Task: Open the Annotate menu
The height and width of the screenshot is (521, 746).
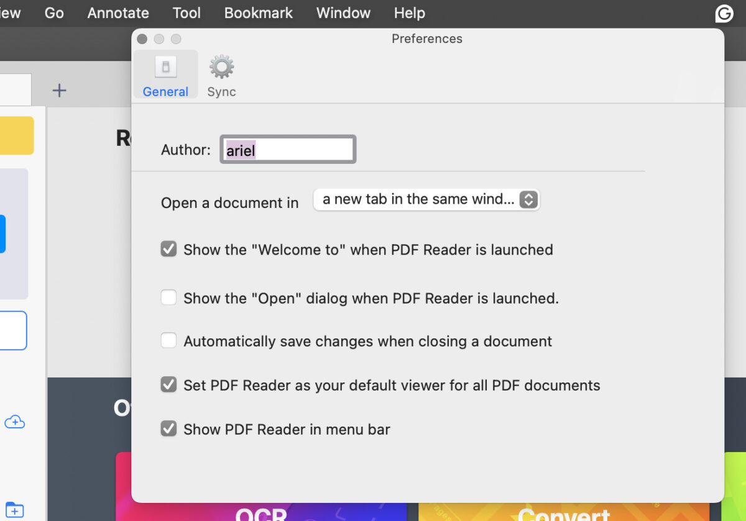Action: click(117, 13)
